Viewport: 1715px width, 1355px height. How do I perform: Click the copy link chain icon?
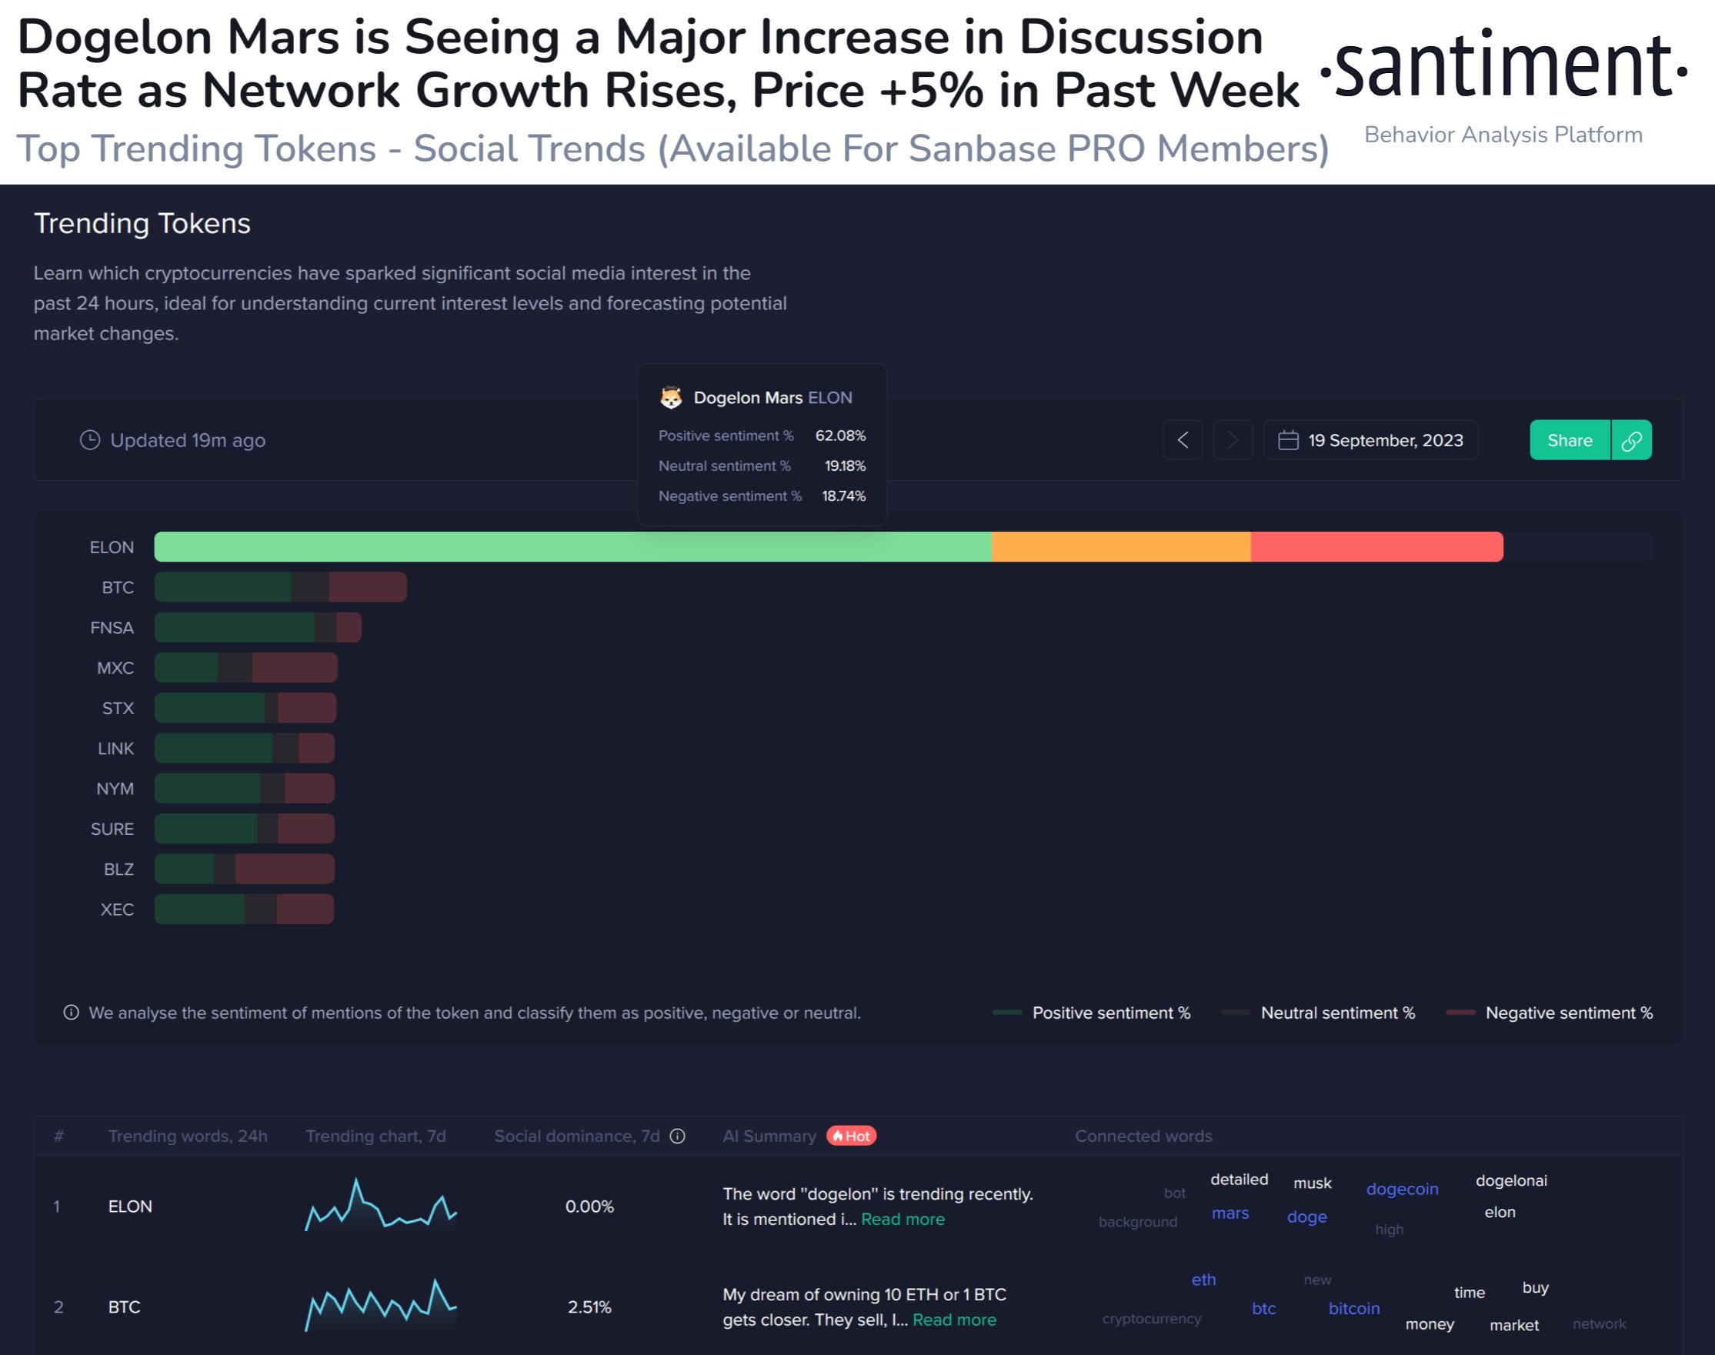tap(1632, 440)
